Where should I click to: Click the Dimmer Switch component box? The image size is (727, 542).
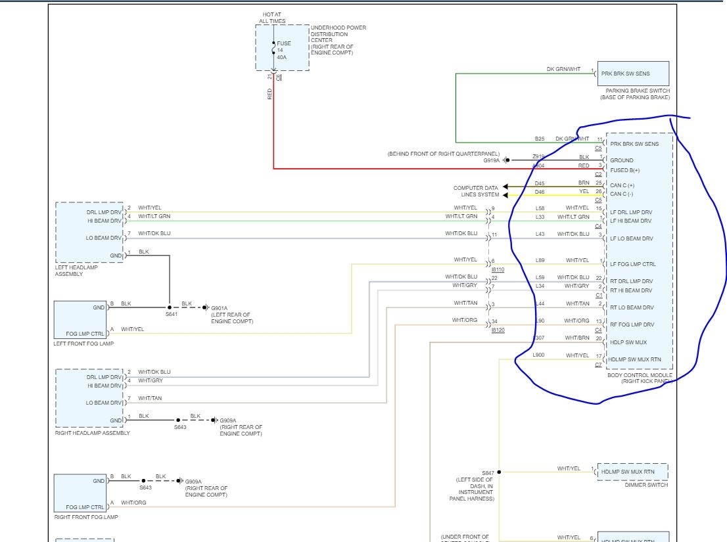(633, 472)
